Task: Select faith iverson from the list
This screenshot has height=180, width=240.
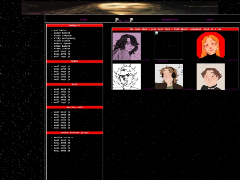Action: 63,36
